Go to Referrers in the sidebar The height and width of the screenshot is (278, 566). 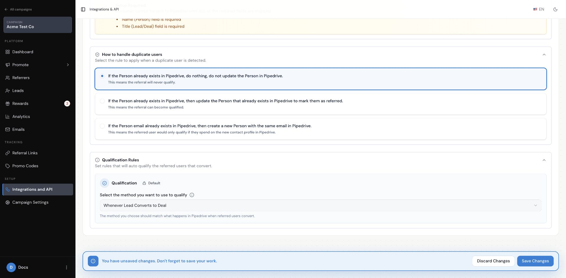[x=38, y=78]
